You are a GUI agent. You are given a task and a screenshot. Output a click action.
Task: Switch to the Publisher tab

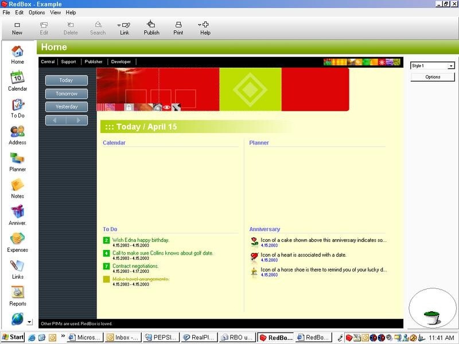coord(94,61)
